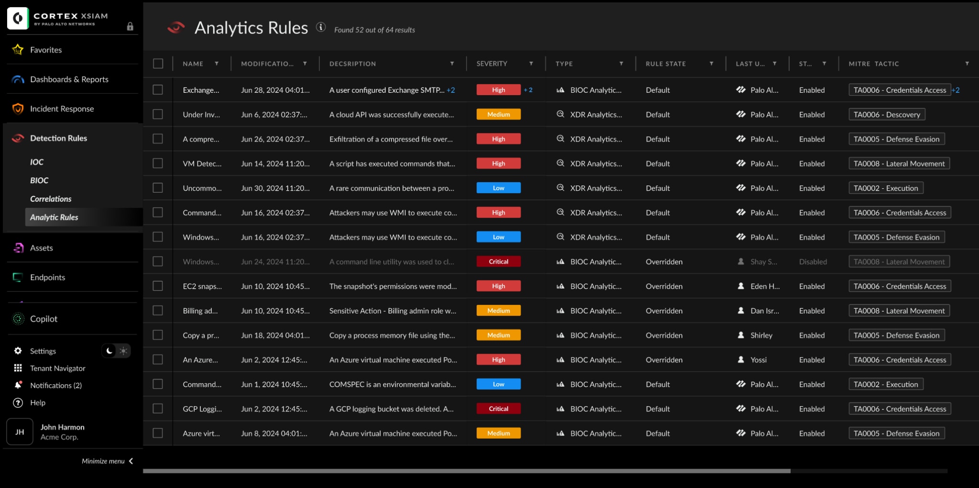Click the Notifications bell icon
The width and height of the screenshot is (979, 488).
tap(18, 385)
